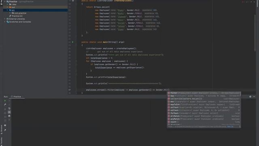Choose filter from completion popup
The image size is (259, 146).
point(204,93)
